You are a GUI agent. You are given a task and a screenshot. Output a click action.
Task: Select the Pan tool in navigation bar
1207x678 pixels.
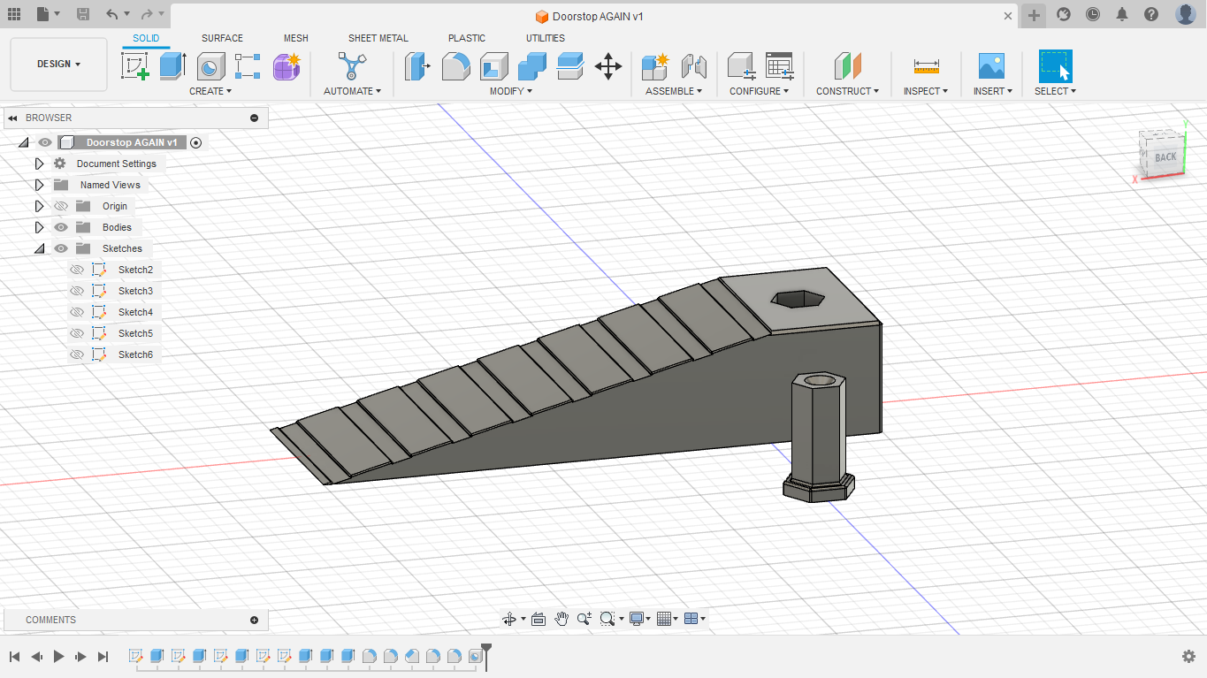point(561,618)
